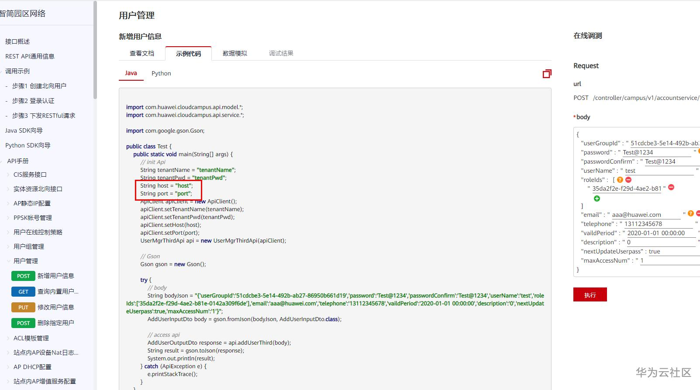Click the 用户管理 page heading

pos(137,15)
